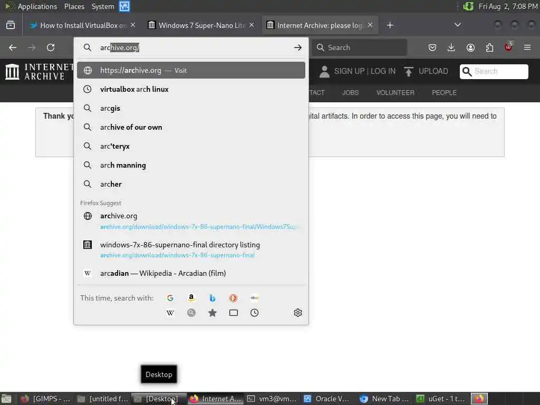Image resolution: width=540 pixels, height=405 pixels.
Task: Click the Firefox Search box
Action: pyautogui.click(x=359, y=47)
